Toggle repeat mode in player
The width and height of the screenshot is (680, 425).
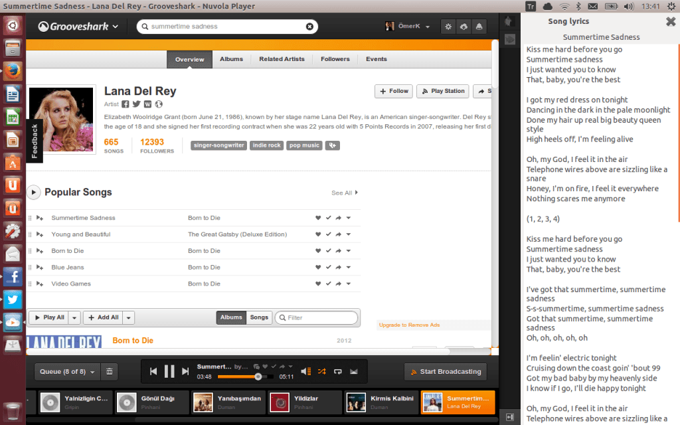point(338,371)
